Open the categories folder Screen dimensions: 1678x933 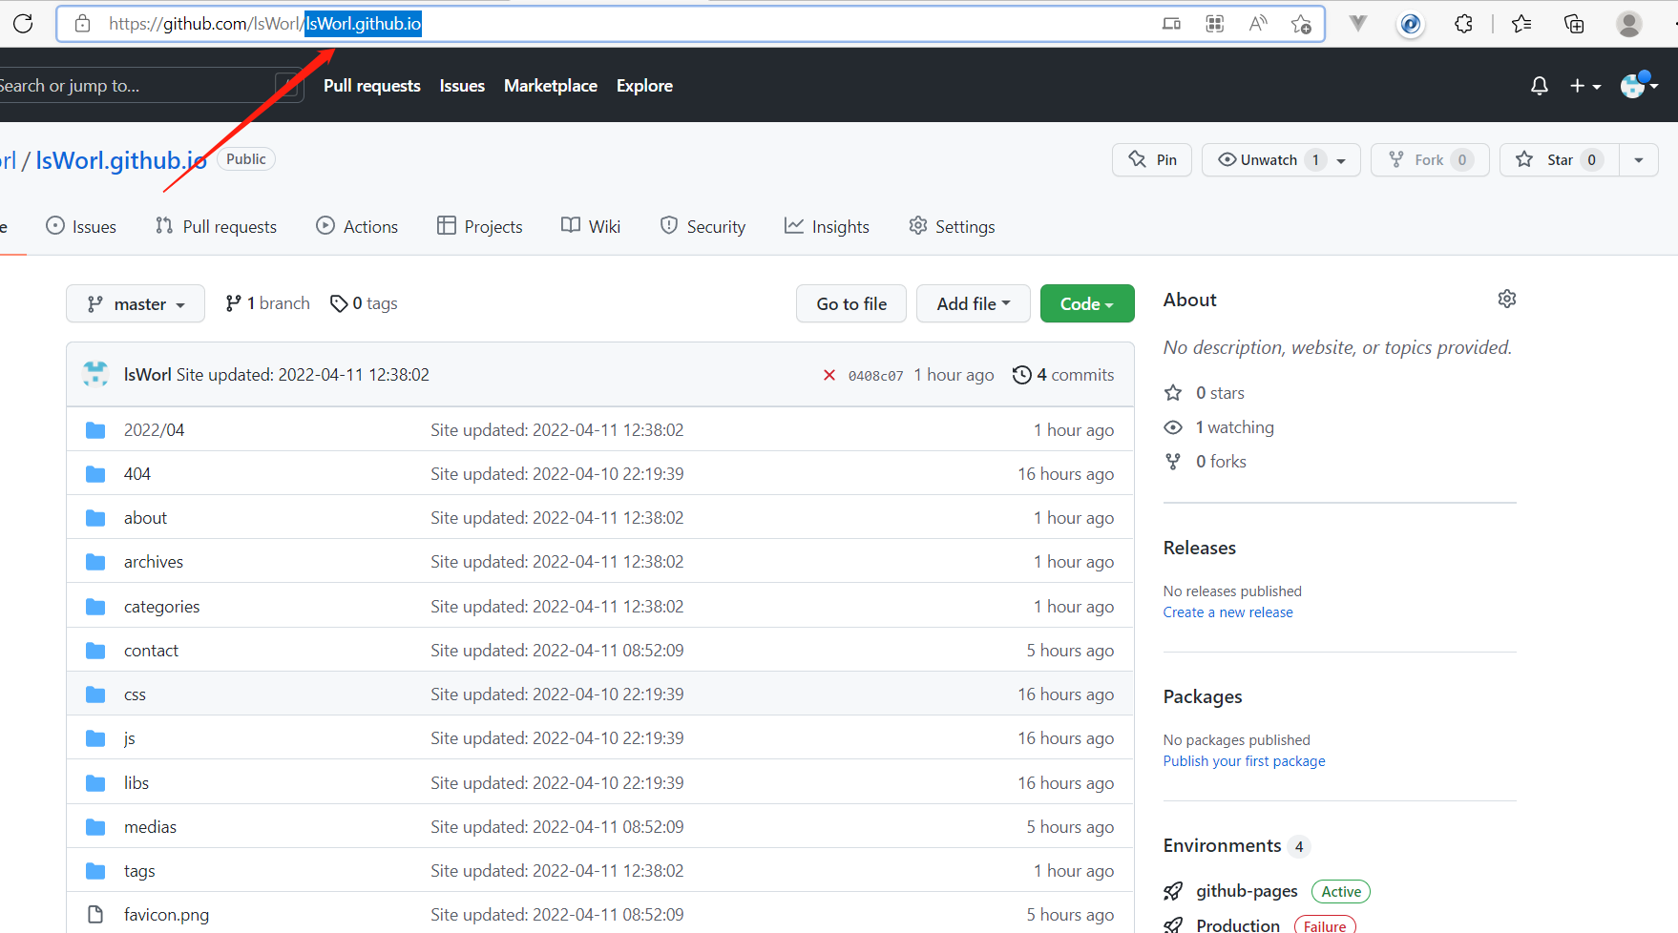(162, 607)
